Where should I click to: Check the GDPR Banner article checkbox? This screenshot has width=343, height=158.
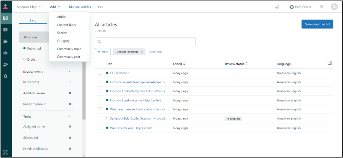pyautogui.click(x=99, y=73)
